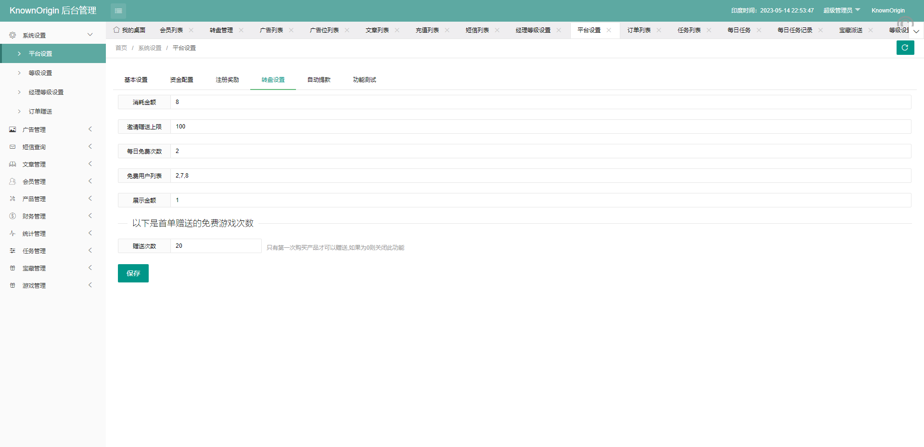This screenshot has width=924, height=447.
Task: Close the 会员列表 tab
Action: [x=191, y=30]
